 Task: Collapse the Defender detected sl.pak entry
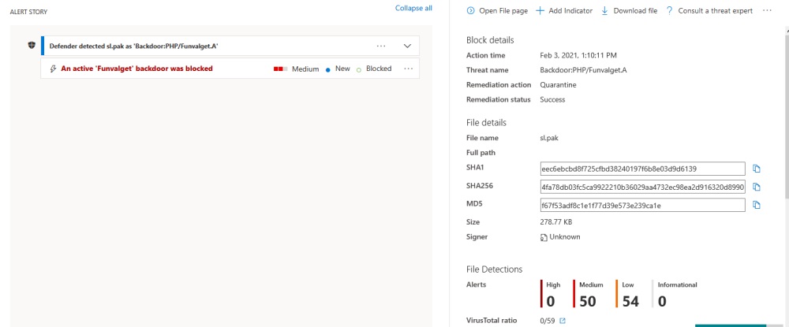click(x=408, y=46)
